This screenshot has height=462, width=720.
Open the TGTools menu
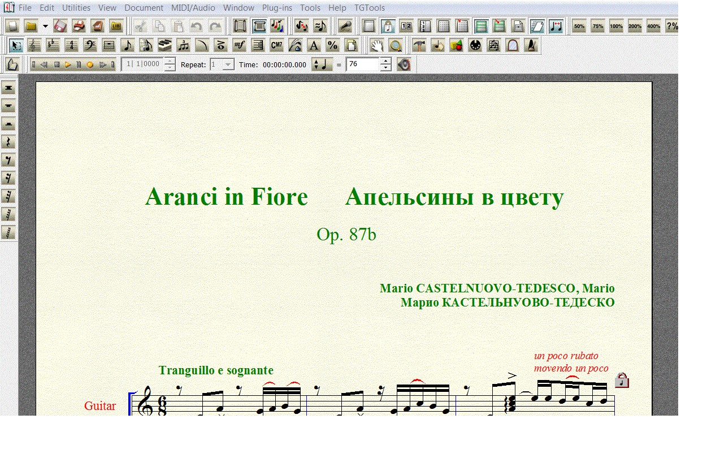[370, 8]
